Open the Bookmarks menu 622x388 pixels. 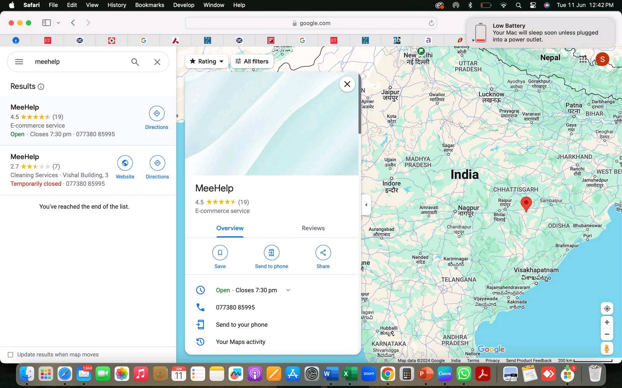(150, 5)
